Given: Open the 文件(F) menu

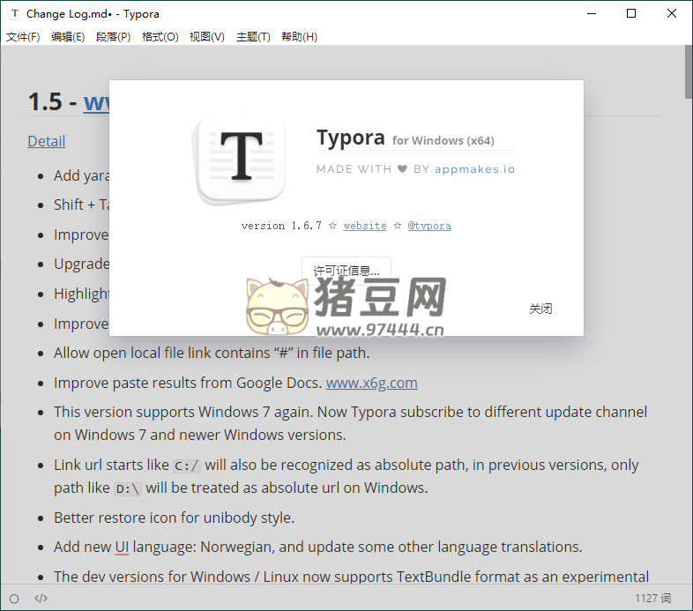Looking at the screenshot, I should pos(23,37).
